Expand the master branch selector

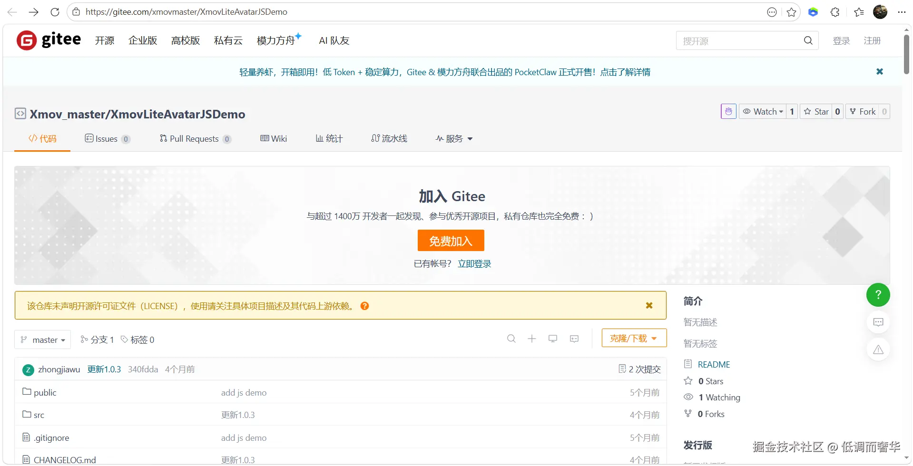[x=43, y=340]
